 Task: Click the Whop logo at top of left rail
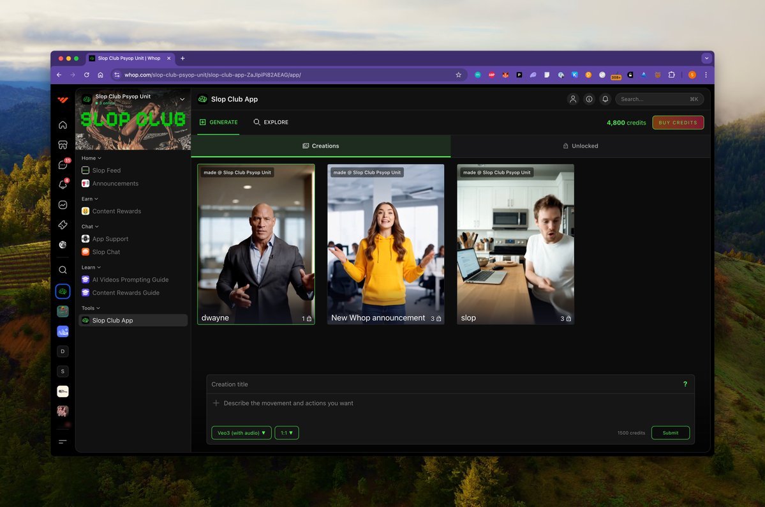63,100
